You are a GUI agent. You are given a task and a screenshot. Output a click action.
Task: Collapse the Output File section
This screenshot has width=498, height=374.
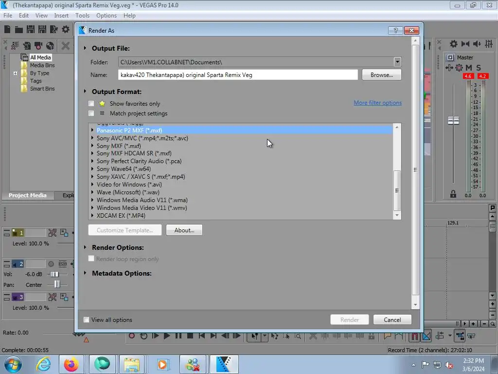click(x=85, y=48)
